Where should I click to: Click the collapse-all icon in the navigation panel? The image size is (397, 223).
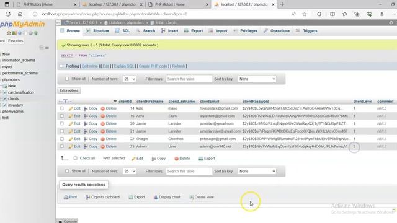click(x=42, y=48)
